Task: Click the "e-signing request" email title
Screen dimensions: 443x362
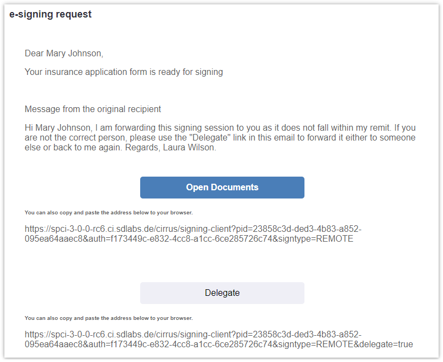Action: [x=50, y=15]
